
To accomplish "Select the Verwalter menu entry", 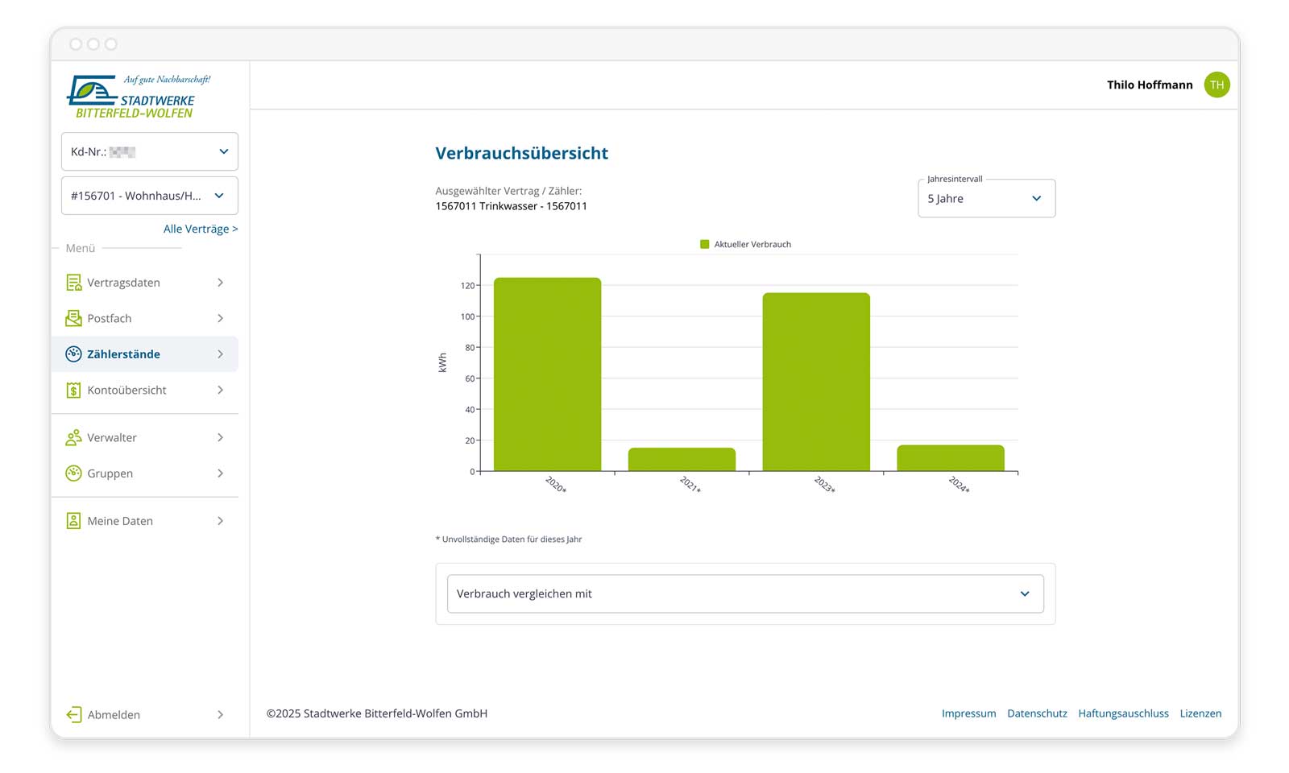I will coord(112,438).
